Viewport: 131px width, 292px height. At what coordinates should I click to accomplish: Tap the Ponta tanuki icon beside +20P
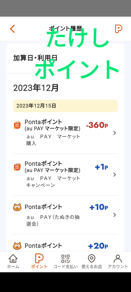click(17, 246)
